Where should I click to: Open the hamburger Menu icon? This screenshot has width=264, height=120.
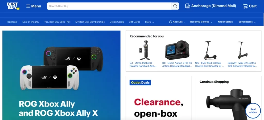[28, 6]
